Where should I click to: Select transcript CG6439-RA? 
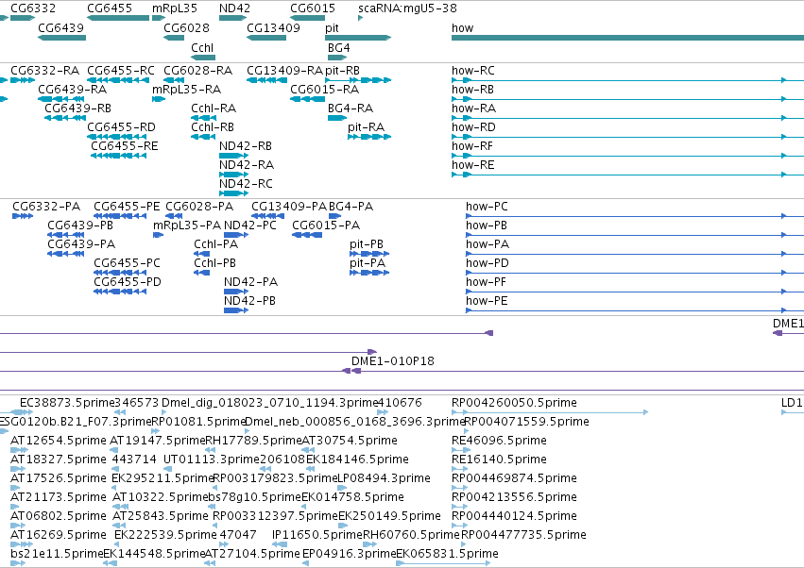click(73, 89)
